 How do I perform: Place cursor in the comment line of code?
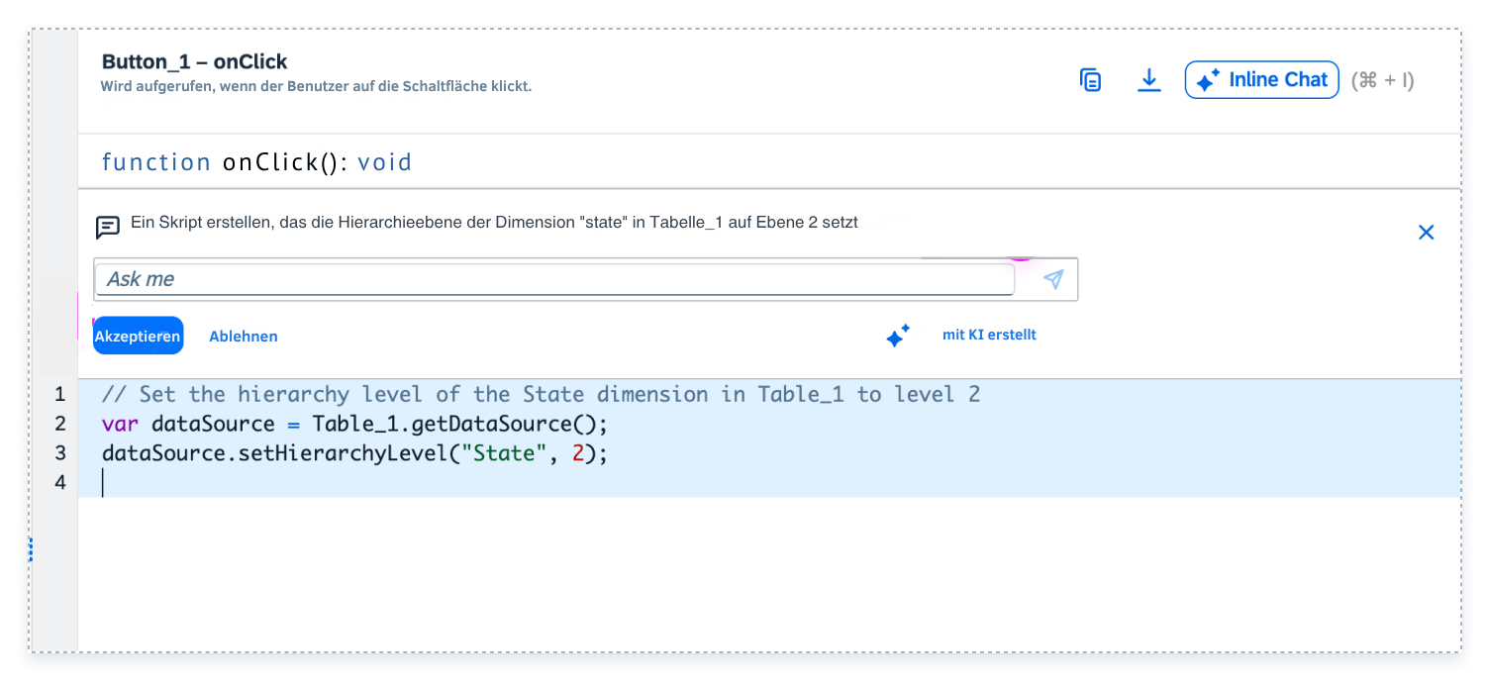tap(541, 394)
